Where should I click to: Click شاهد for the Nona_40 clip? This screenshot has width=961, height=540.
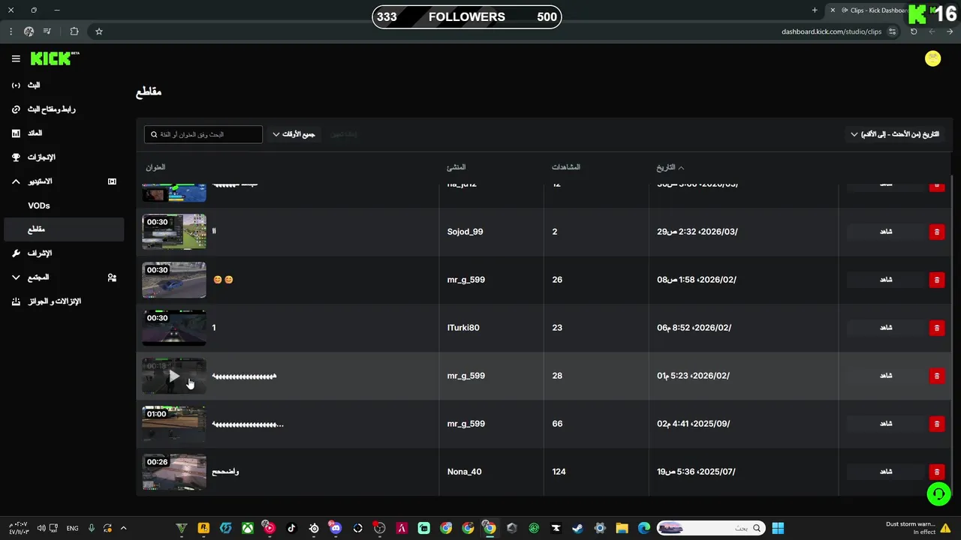(886, 472)
